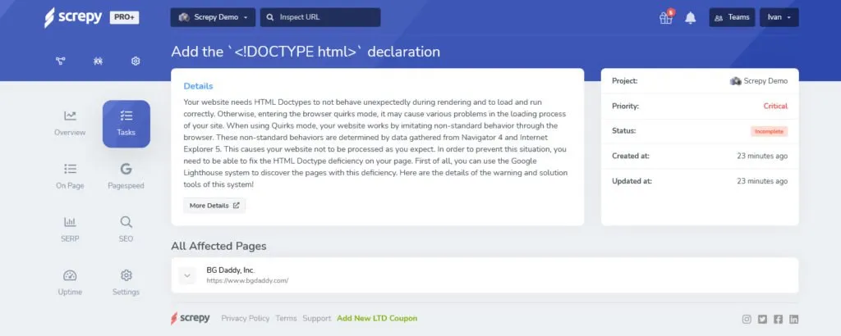The image size is (841, 336).
Task: Click the workflow nodes icon in the sidebar top
Action: point(61,61)
